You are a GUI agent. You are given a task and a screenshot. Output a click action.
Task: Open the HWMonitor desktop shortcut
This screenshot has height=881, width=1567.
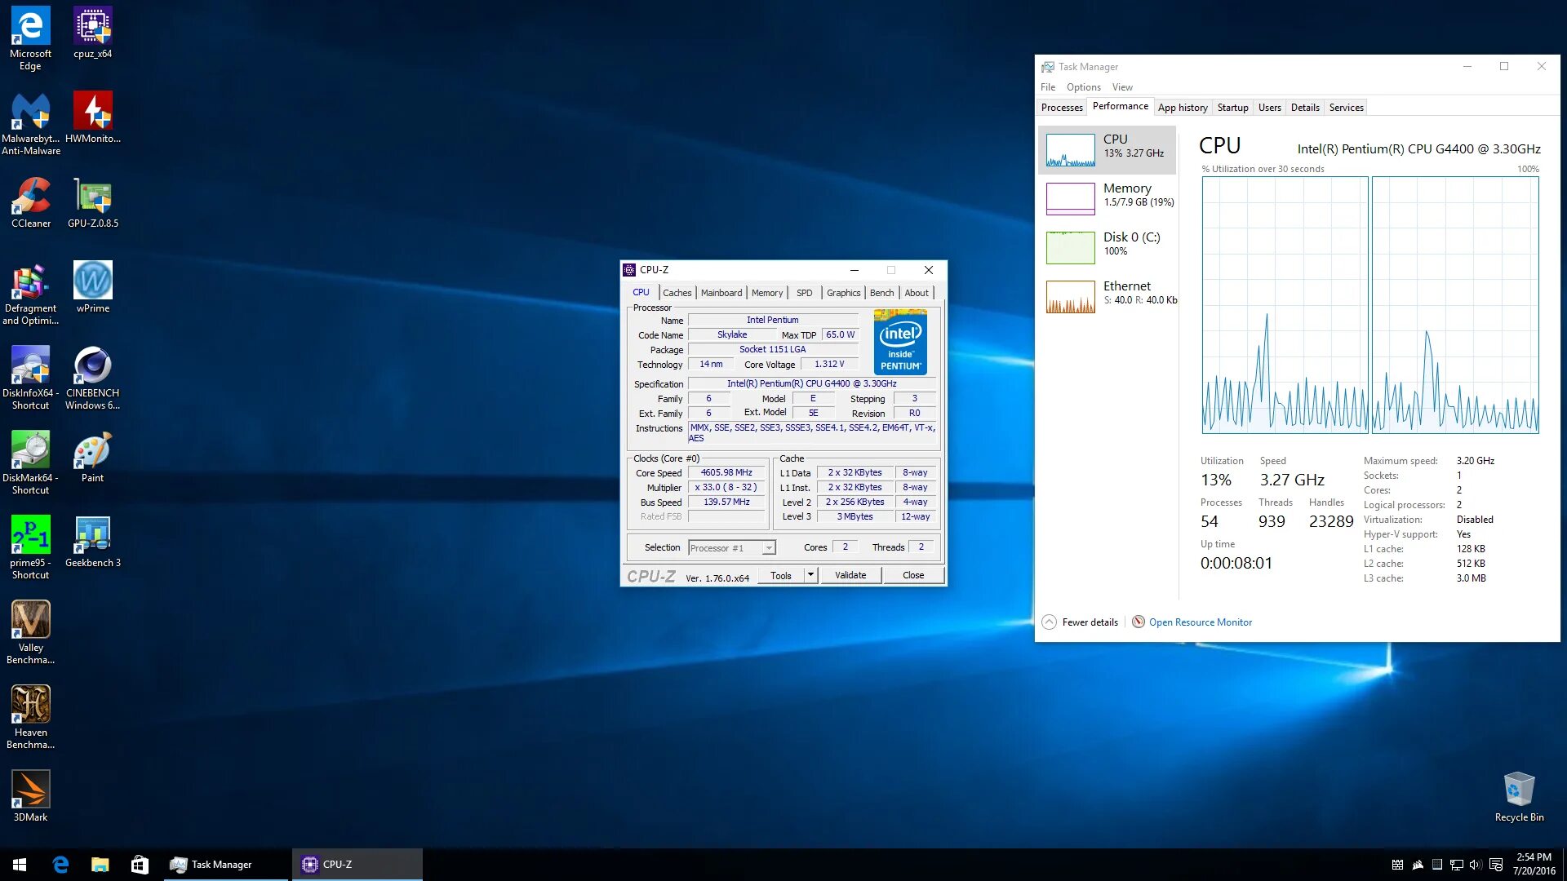[x=92, y=117]
